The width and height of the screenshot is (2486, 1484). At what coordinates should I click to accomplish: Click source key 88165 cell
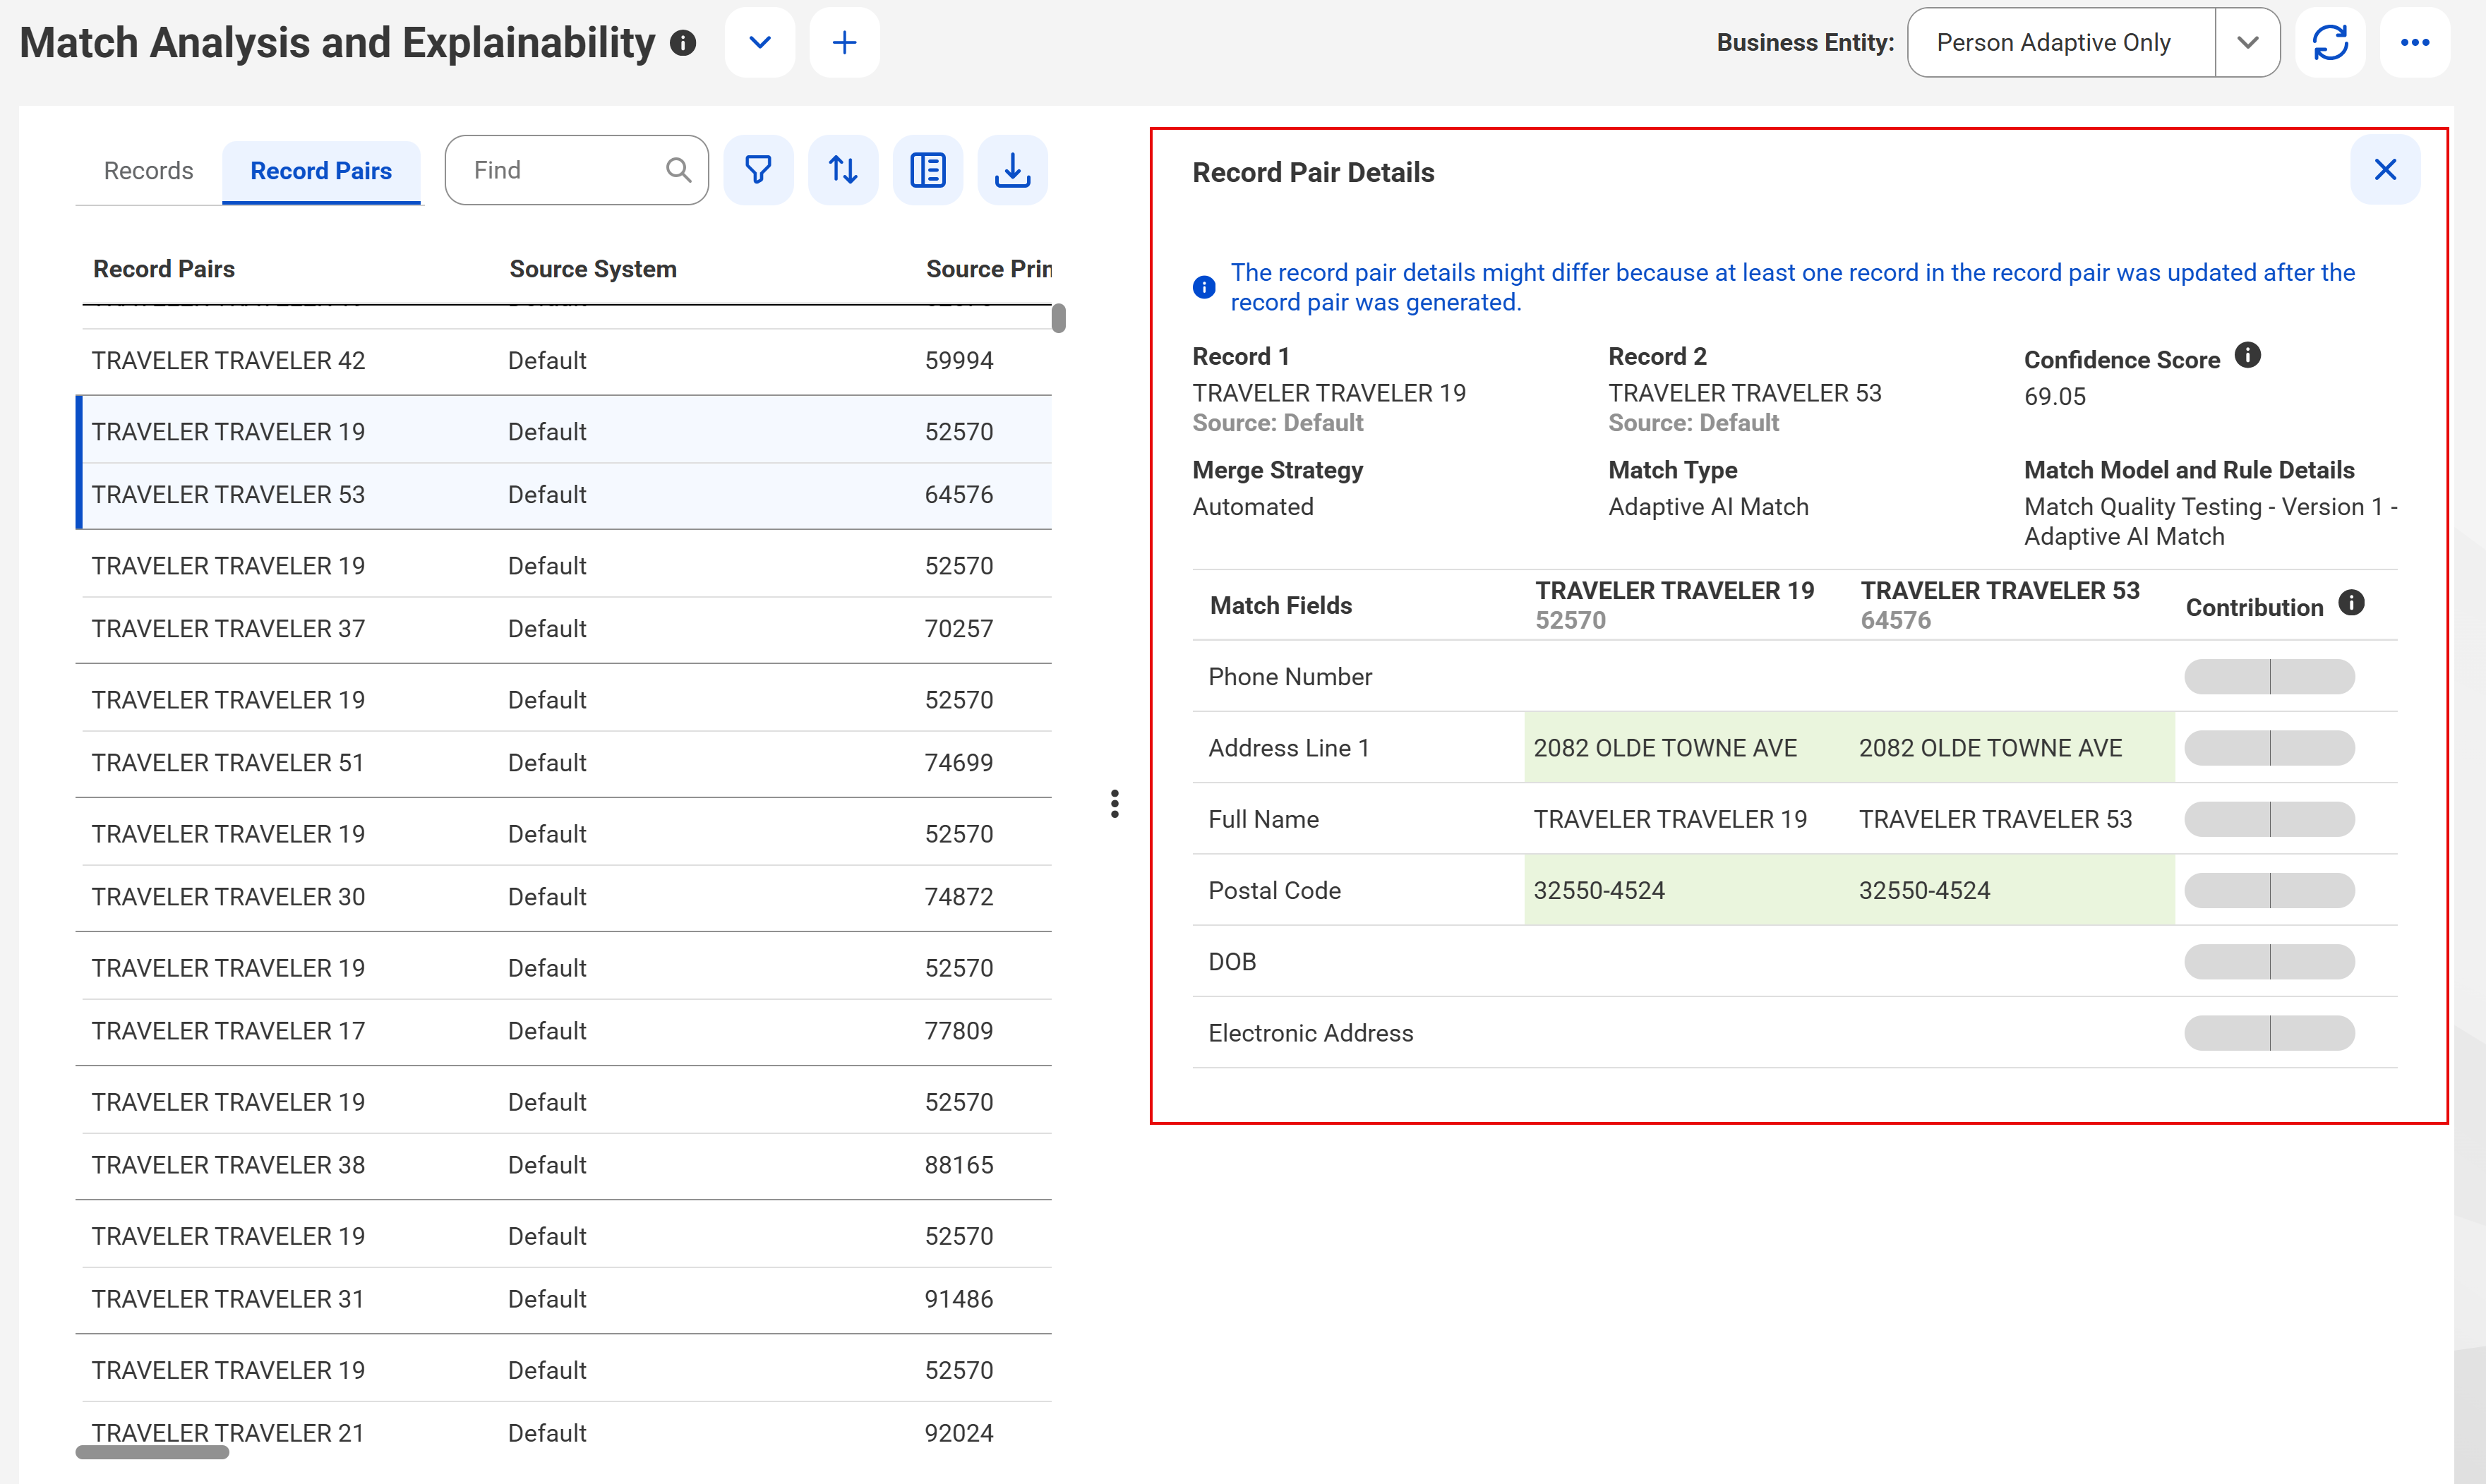pyautogui.click(x=959, y=1165)
